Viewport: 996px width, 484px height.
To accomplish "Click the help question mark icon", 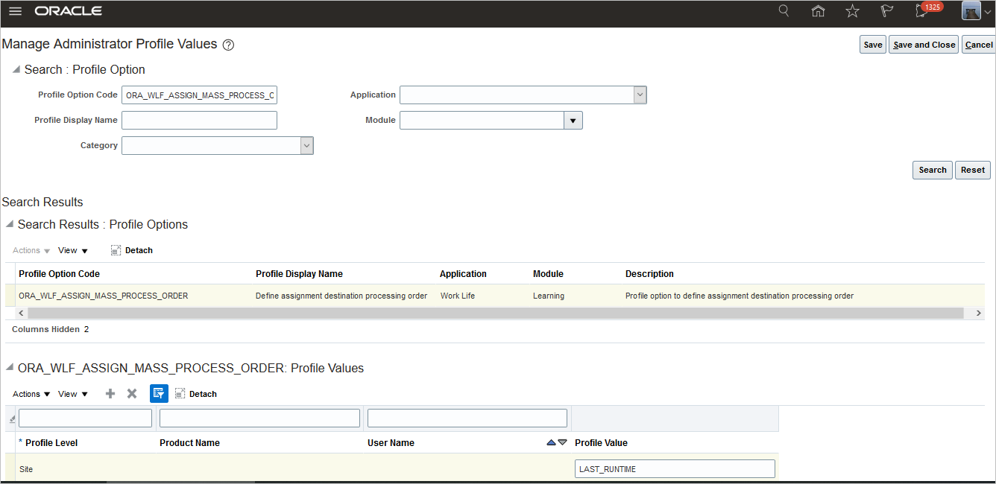I will [228, 45].
